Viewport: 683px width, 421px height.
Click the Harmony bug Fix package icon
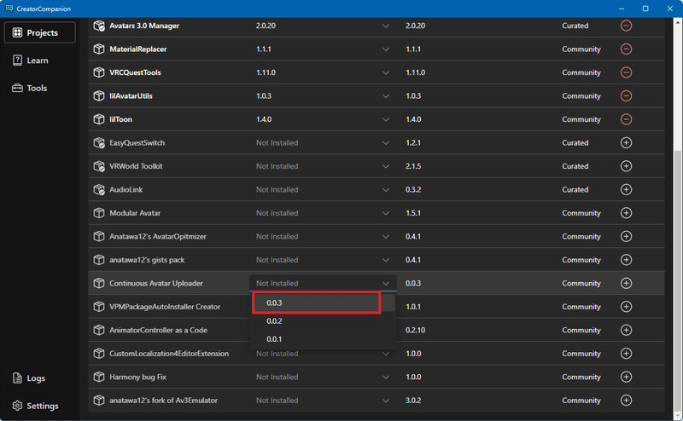[99, 377]
